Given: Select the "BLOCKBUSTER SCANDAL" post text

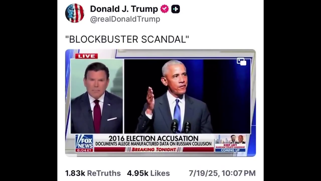Looking at the screenshot, I should (127, 39).
